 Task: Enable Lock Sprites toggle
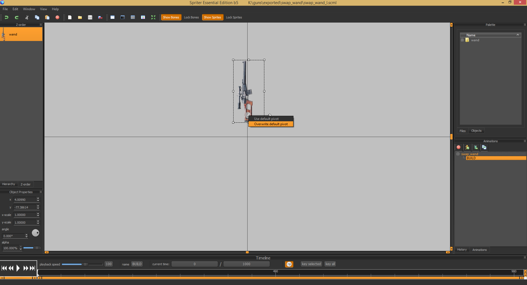tap(234, 17)
